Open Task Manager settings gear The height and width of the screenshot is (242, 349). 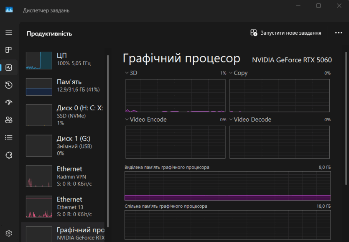9,233
